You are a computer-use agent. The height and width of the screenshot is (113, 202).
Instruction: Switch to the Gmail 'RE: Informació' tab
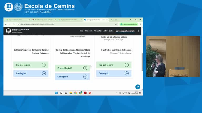[44, 20]
